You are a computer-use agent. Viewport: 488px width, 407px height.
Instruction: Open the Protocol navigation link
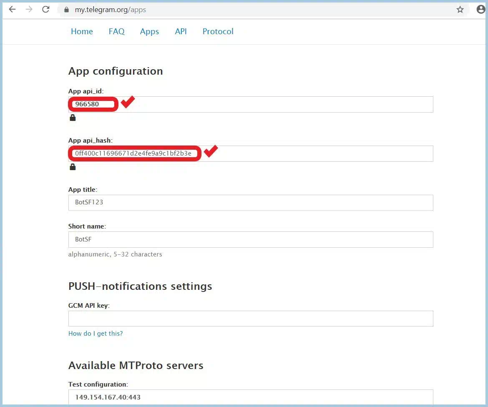click(x=218, y=32)
